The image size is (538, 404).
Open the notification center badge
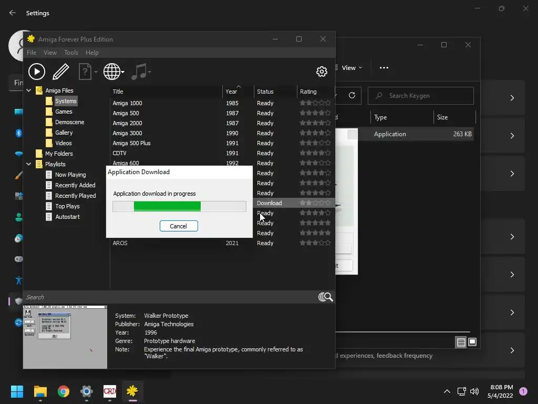pos(523,391)
